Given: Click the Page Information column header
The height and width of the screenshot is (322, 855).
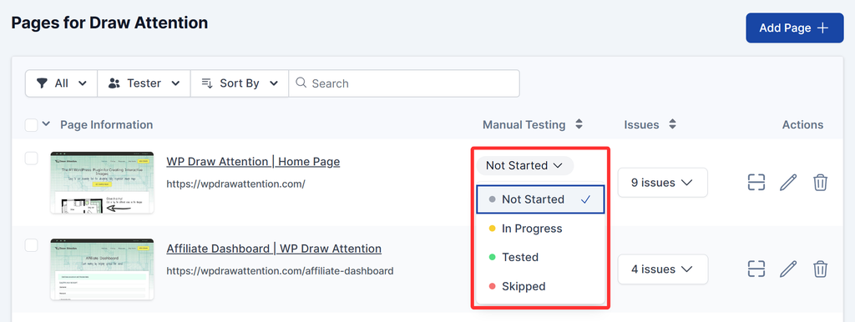Looking at the screenshot, I should tap(106, 125).
